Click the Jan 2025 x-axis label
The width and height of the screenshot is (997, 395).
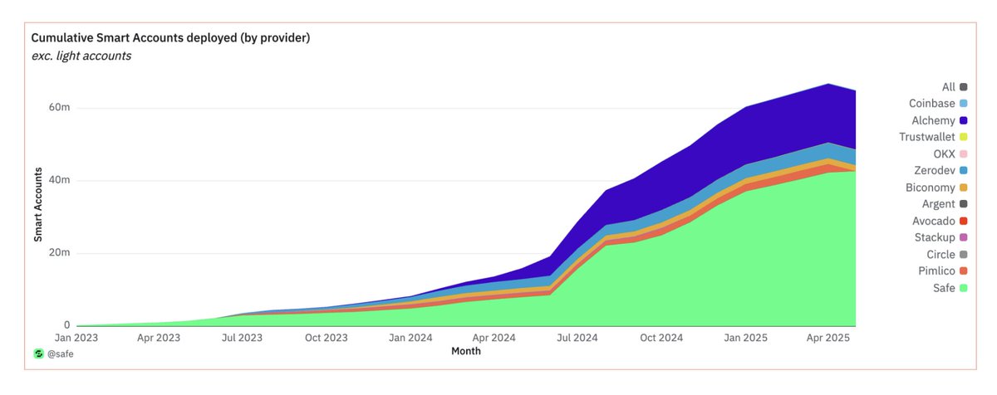[x=744, y=339]
